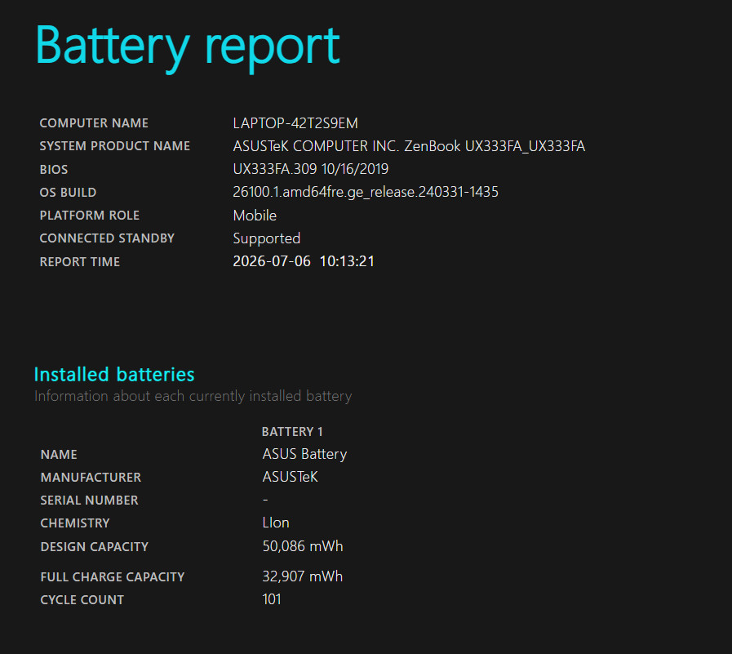Click battery name value 'ASUS Battery'
732x654 pixels.
305,454
